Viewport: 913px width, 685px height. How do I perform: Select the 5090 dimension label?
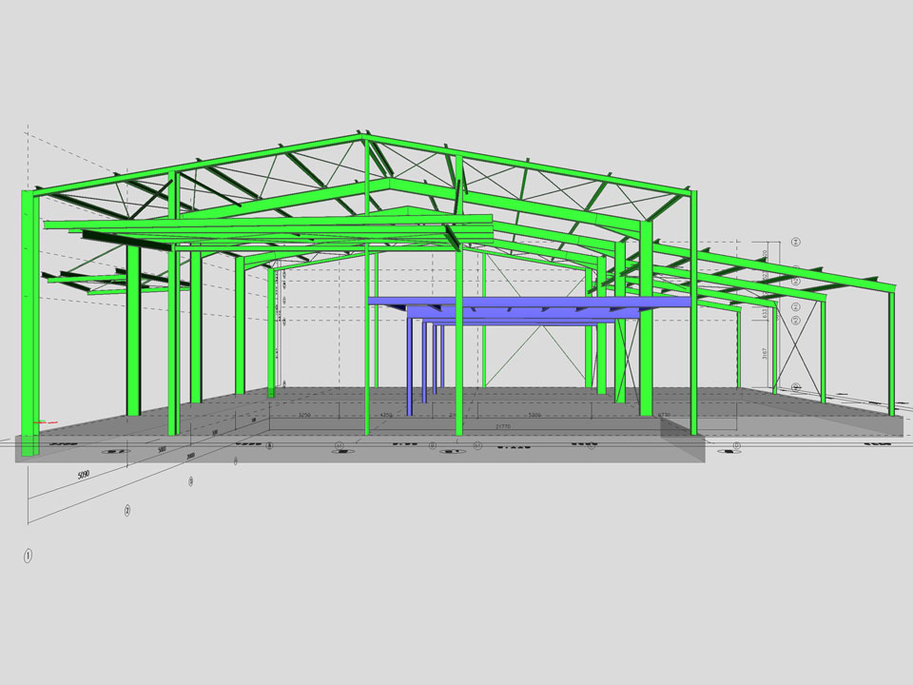click(x=82, y=474)
